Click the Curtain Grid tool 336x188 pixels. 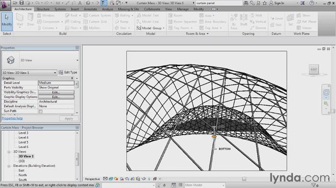click(x=95, y=22)
